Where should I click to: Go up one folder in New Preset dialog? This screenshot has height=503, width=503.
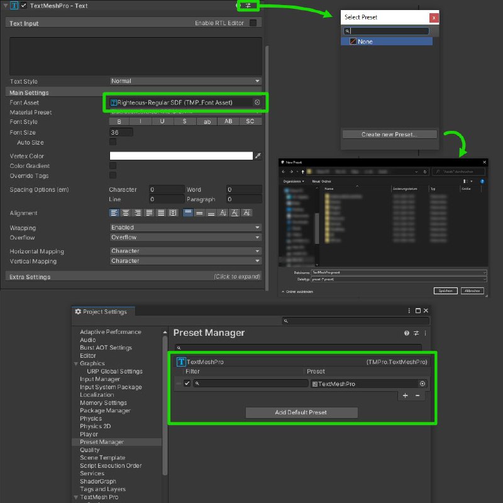(x=302, y=172)
